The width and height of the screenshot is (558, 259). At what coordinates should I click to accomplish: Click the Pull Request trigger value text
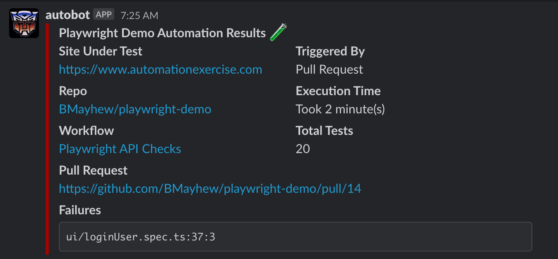[x=330, y=70]
